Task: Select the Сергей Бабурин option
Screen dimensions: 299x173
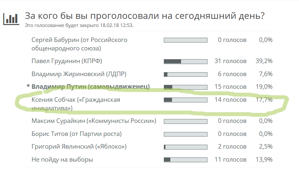Action: 79,44
